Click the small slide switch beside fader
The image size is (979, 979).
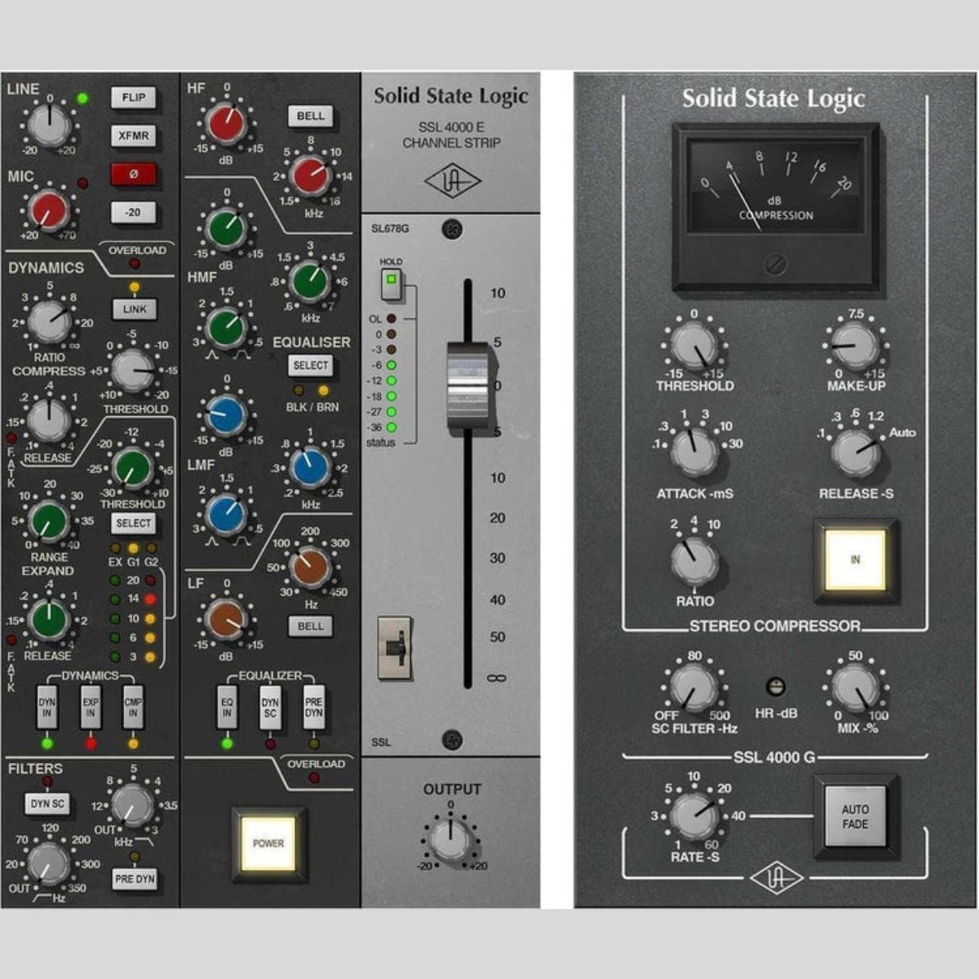[x=394, y=648]
